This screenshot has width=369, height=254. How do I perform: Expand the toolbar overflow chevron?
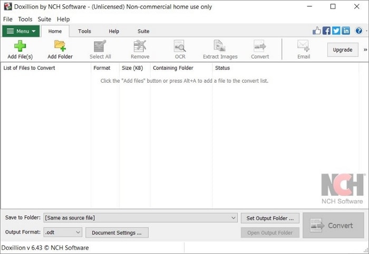365,50
